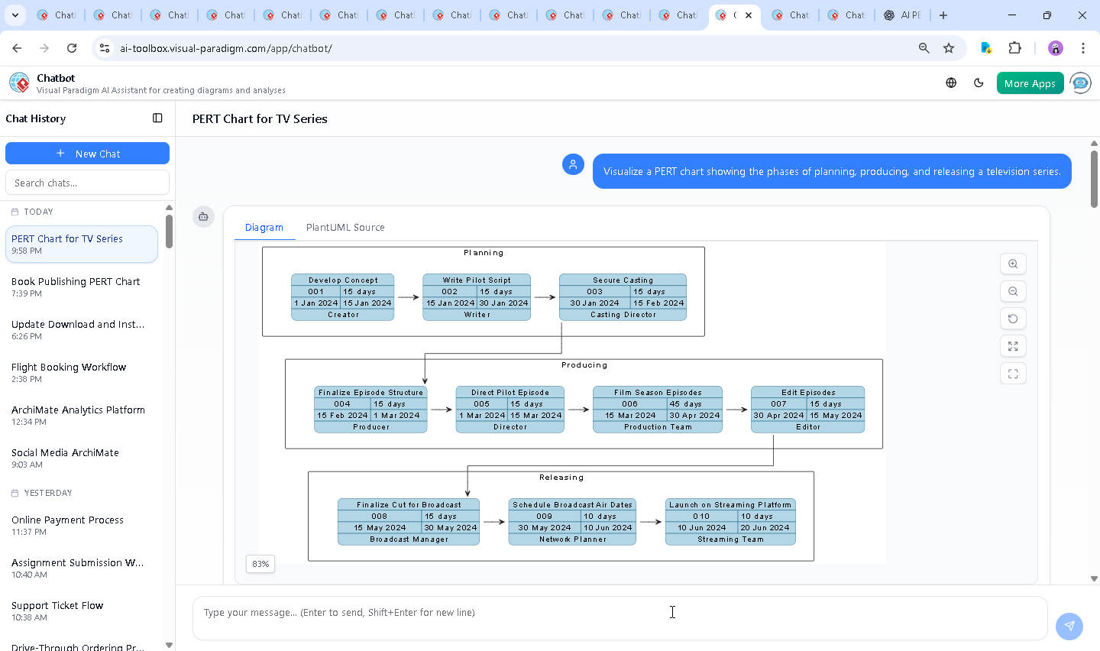Open the language globe selector

[951, 83]
